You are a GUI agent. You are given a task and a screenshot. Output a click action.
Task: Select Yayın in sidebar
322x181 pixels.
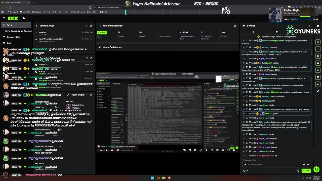tap(16, 25)
